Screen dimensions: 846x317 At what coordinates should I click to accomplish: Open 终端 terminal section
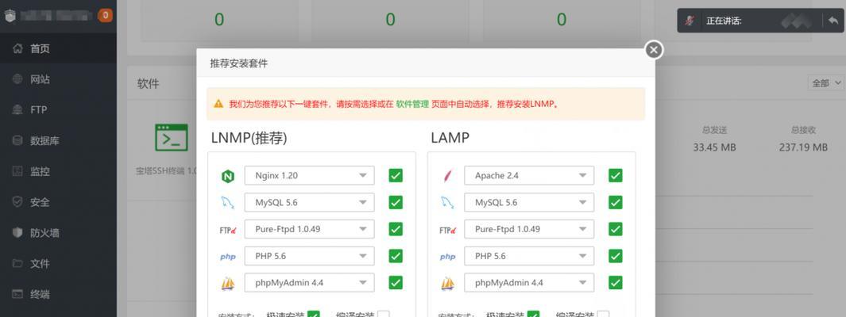click(x=58, y=294)
